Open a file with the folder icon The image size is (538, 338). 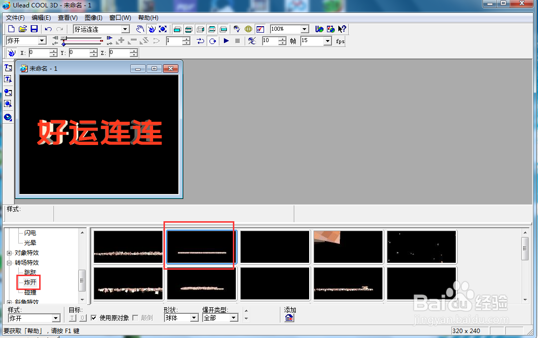click(23, 29)
